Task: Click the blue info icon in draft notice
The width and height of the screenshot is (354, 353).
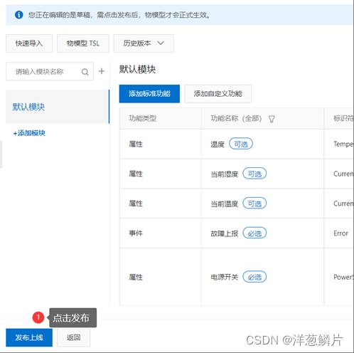Action: point(19,15)
